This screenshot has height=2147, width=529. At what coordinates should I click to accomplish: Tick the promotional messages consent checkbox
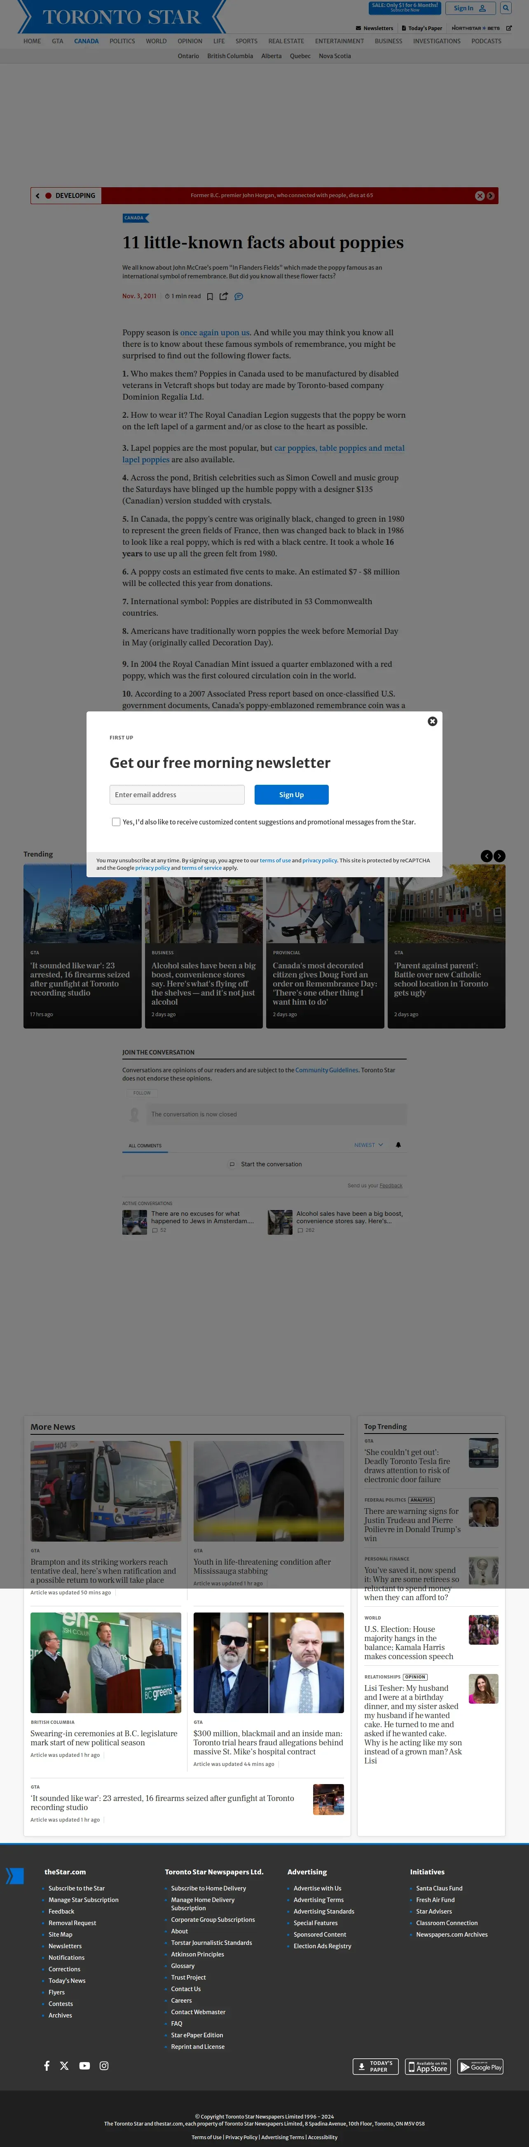pos(116,822)
